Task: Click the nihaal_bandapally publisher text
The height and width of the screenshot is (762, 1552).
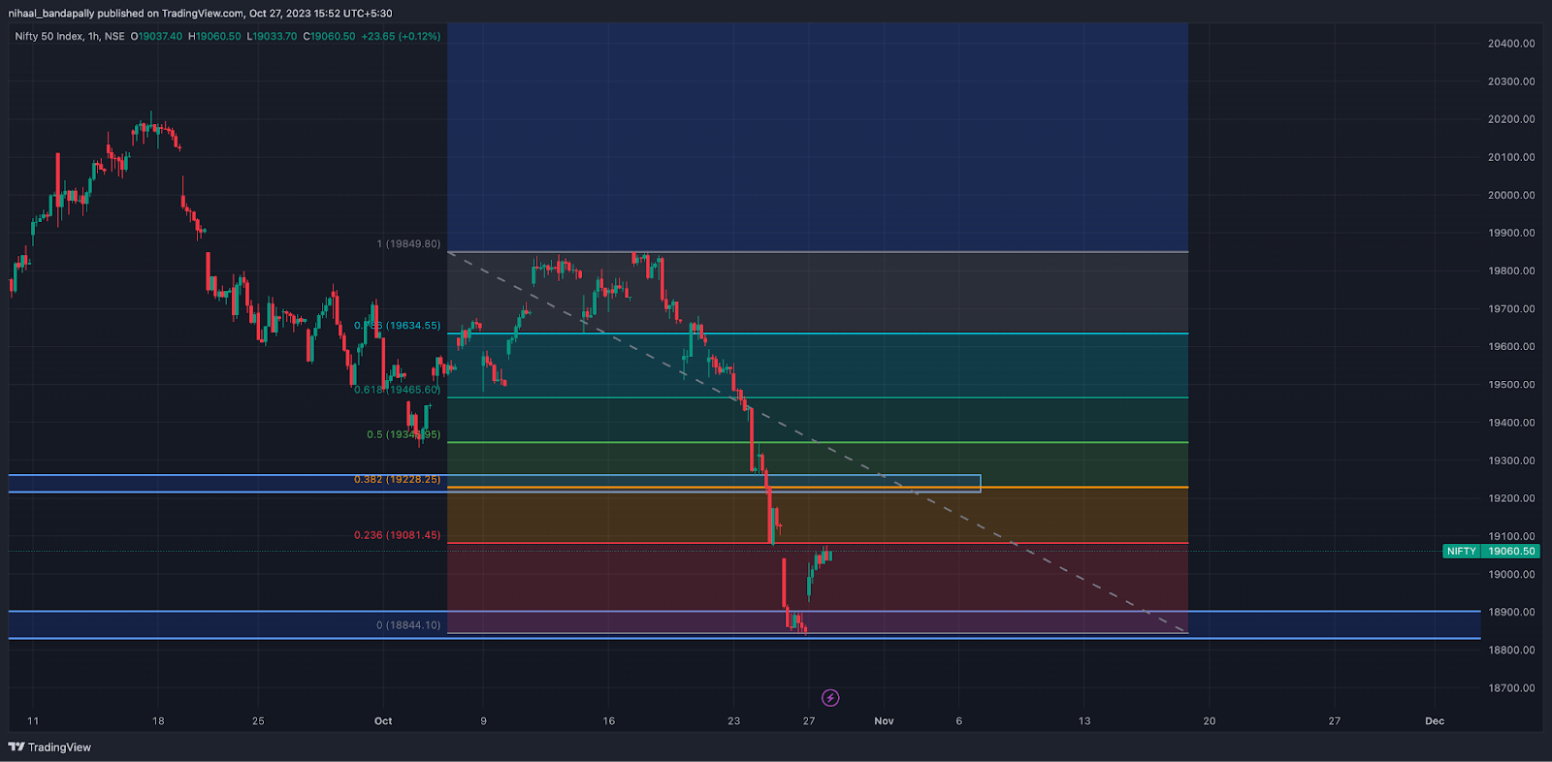Action: click(x=51, y=14)
